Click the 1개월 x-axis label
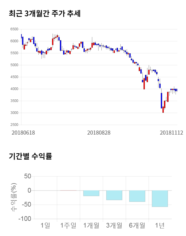This screenshot has width=186, height=236. point(91,225)
